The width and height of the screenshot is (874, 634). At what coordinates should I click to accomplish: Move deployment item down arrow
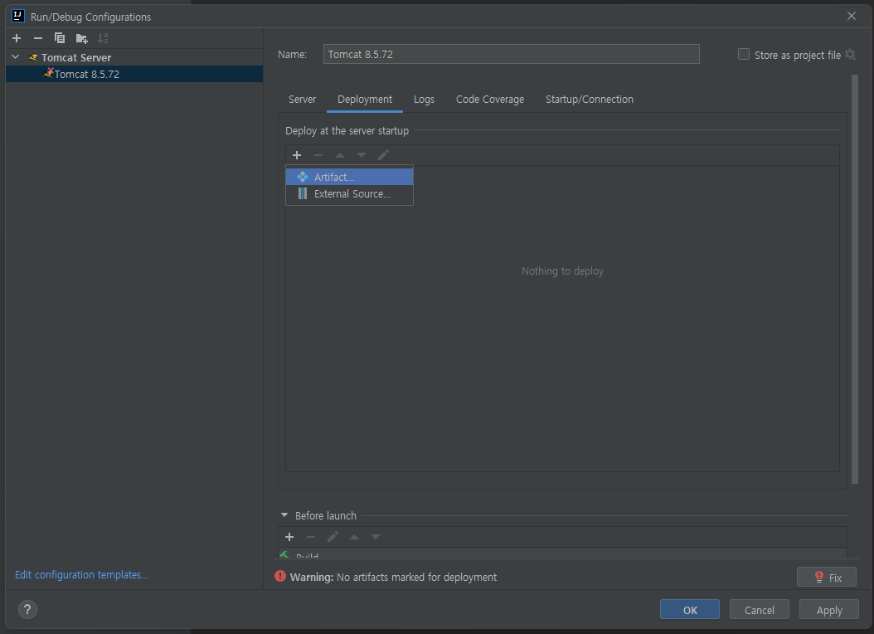362,155
